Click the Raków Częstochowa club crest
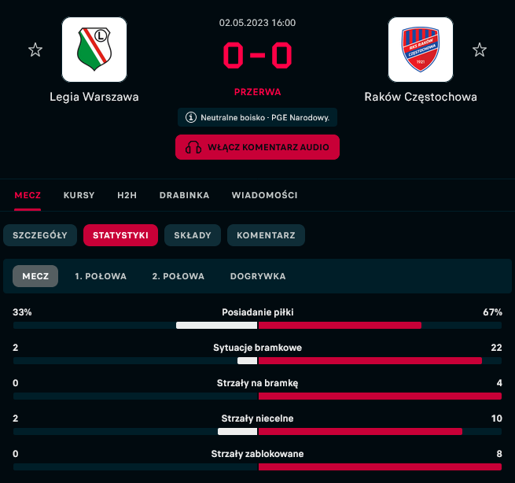Screen dimensions: 515x483 (x=421, y=50)
